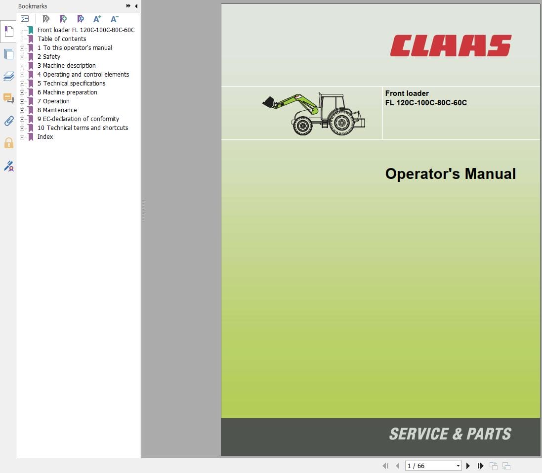Expand the bookmarks panel with double arrow

128,6
